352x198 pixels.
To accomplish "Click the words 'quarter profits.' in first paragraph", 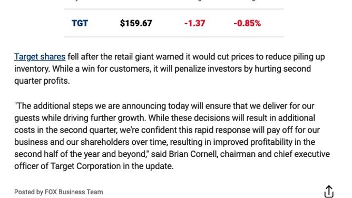I will coord(42,81).
